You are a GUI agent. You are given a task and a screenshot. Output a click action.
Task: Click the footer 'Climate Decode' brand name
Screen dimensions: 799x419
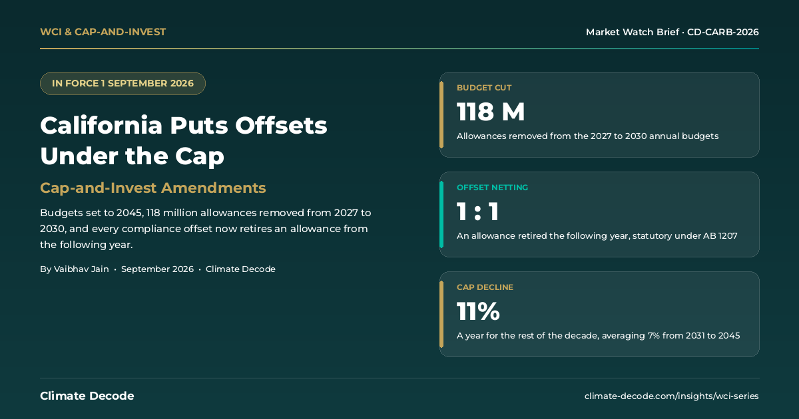click(x=87, y=396)
